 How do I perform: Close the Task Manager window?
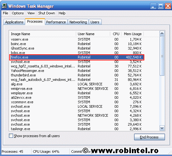(168, 6)
